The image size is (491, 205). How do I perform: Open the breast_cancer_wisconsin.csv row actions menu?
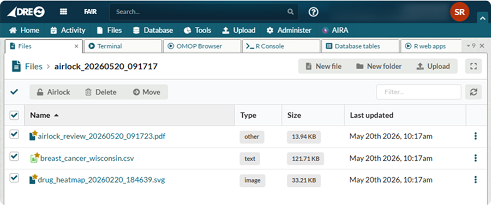[476, 158]
